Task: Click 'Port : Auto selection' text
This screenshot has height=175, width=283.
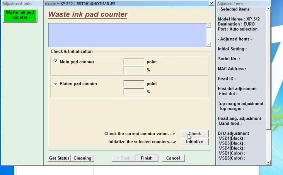Action: (237, 29)
